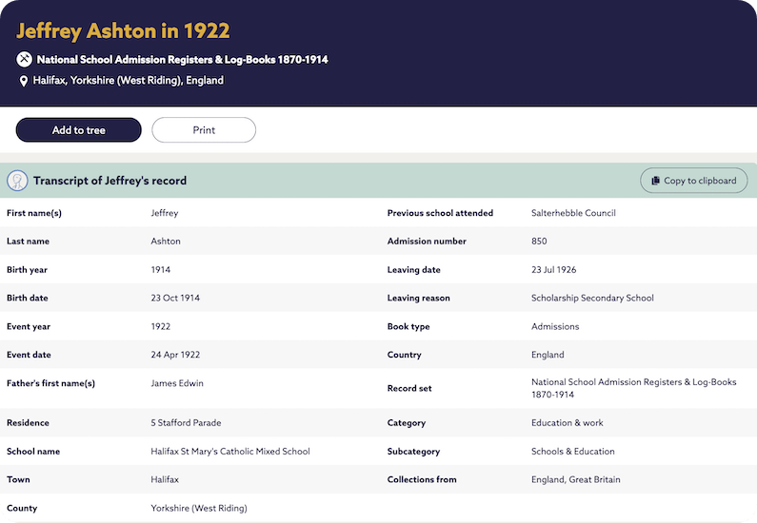Select Halifax St Mary's Catholic Mixed School
The height and width of the screenshot is (523, 757).
pos(230,452)
